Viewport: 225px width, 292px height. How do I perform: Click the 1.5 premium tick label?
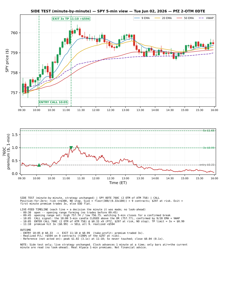pyautogui.click(x=15, y=135)
